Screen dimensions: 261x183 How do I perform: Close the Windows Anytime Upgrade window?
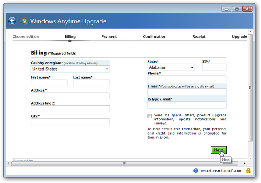(247, 9)
